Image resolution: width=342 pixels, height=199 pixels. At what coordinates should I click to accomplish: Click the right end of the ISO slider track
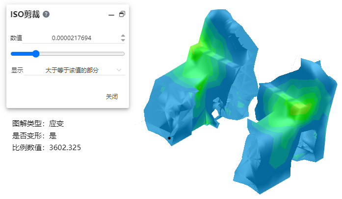(123, 54)
